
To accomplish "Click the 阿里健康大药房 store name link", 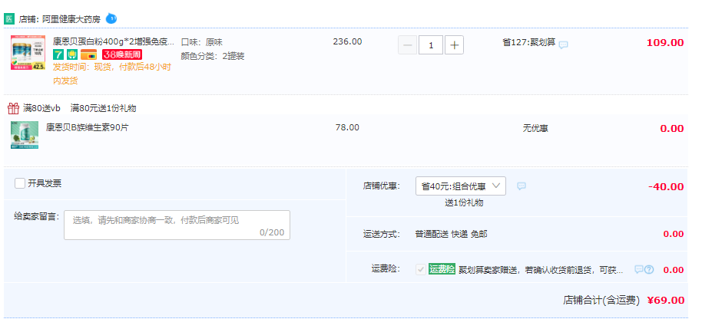I will [x=71, y=19].
